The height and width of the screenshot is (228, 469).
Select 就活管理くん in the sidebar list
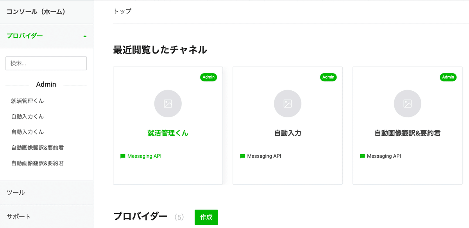pos(28,101)
